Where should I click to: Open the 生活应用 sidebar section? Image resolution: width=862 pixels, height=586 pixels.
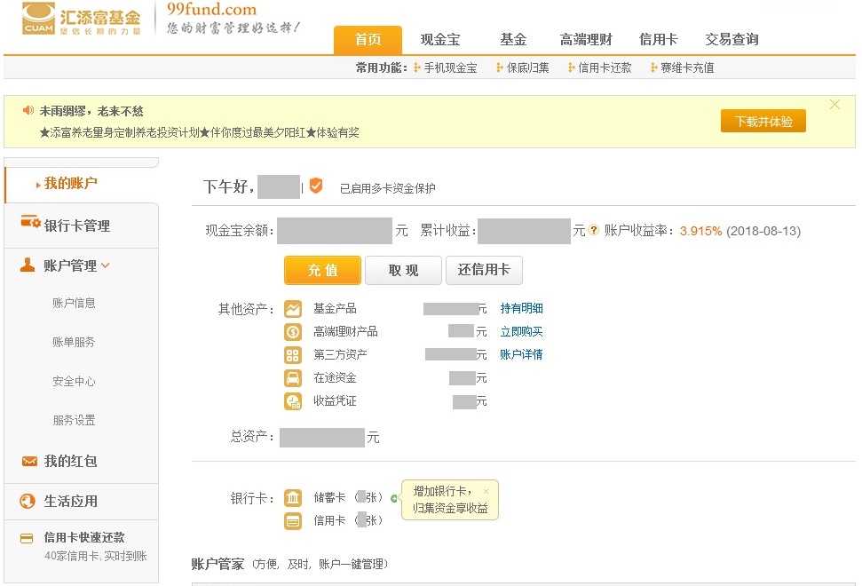70,501
